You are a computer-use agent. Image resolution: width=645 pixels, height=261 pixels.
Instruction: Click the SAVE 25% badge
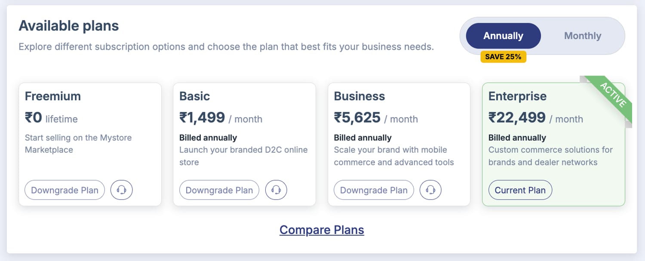pos(503,57)
